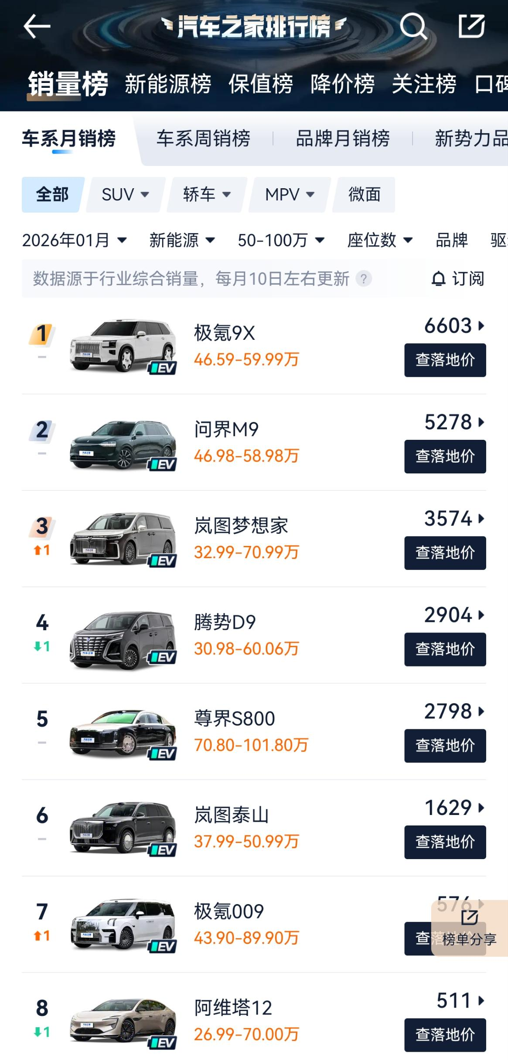The image size is (508, 1060).
Task: Switch to the 新能源榜 tab
Action: click(168, 84)
